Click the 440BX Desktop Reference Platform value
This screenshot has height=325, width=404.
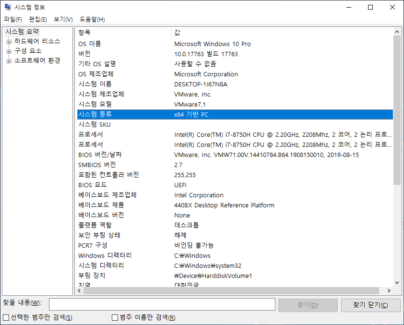point(224,205)
